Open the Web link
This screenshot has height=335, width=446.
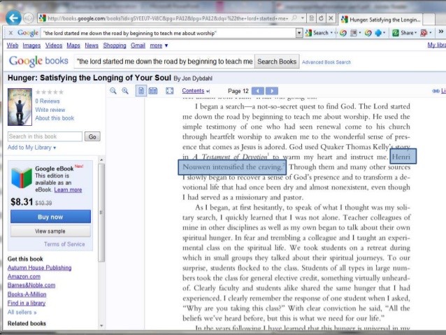click(x=12, y=45)
